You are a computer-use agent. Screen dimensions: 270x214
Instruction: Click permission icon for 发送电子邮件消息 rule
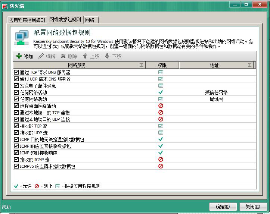[161, 86]
